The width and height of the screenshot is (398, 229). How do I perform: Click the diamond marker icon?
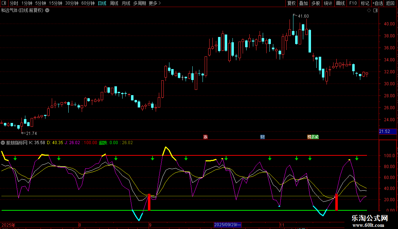369,11
